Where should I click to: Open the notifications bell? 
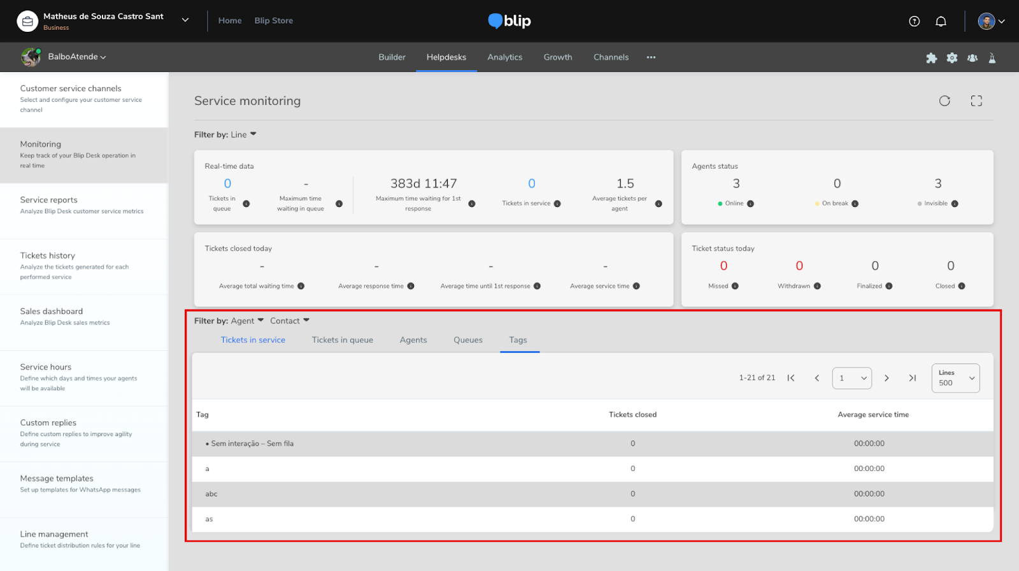[941, 21]
